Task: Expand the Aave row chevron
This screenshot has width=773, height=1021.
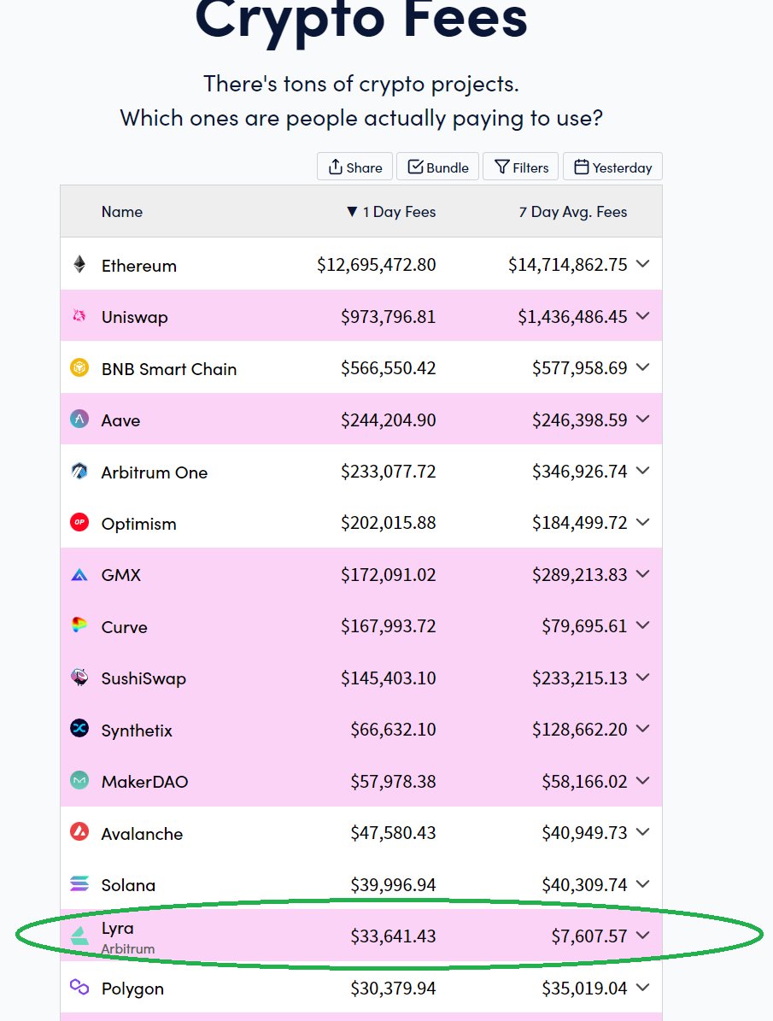Action: coord(643,419)
